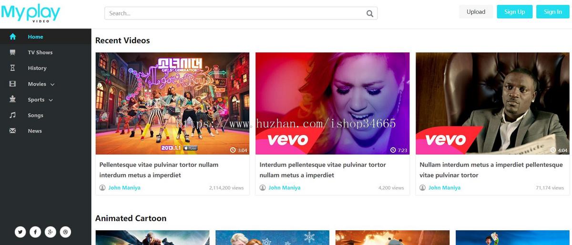
Task: Click the Home icon in sidebar
Action: (x=13, y=37)
